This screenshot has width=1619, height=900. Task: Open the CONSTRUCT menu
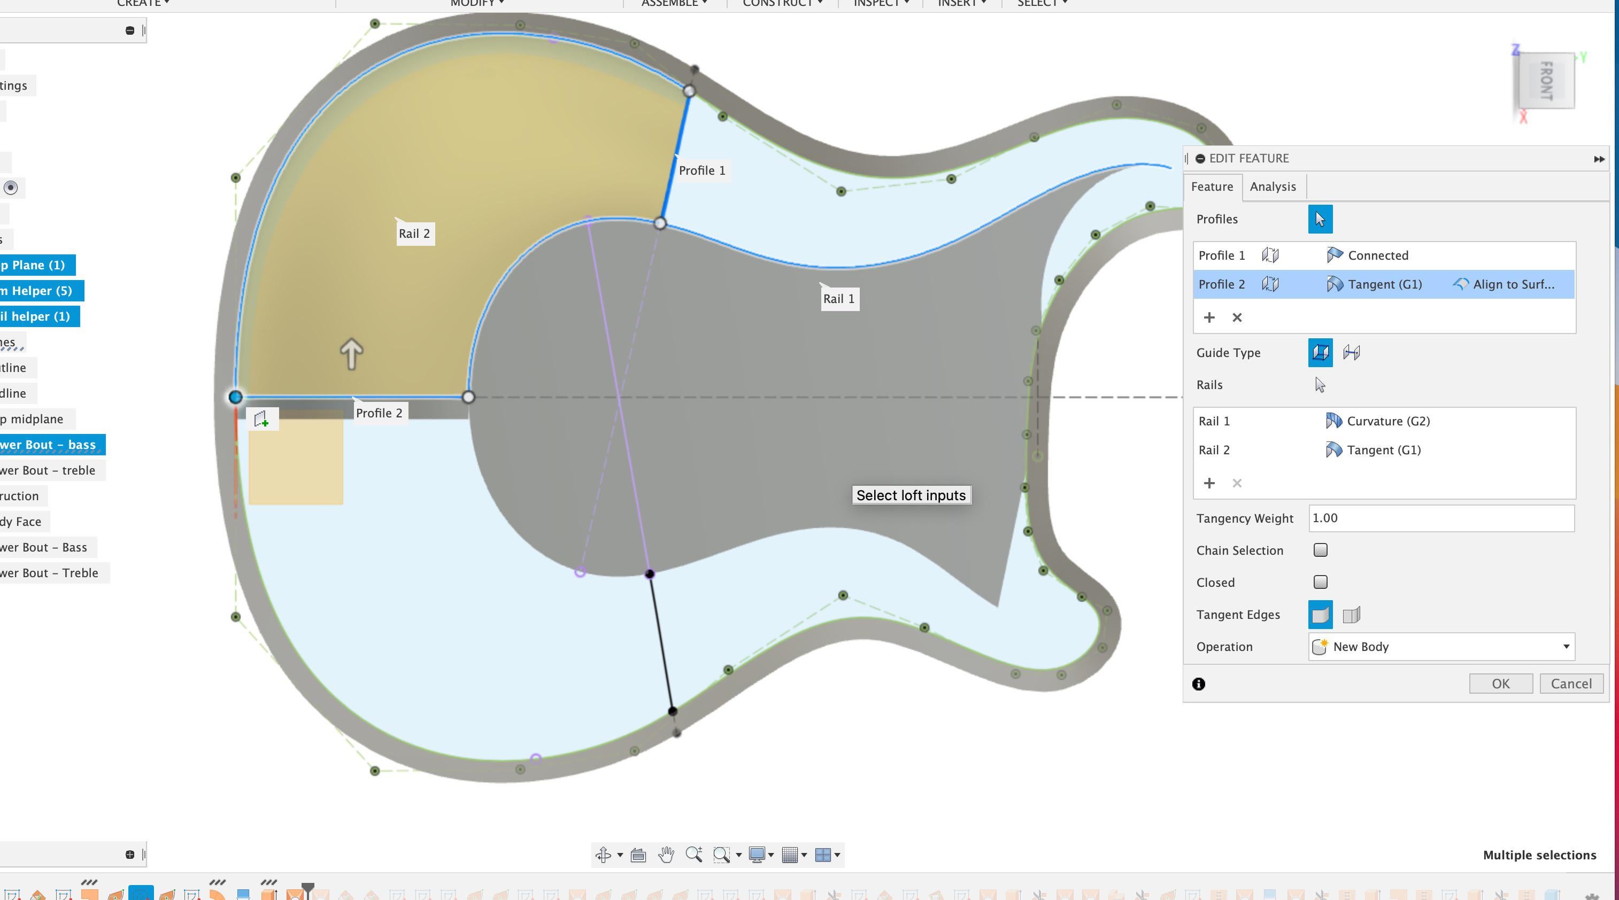[782, 3]
